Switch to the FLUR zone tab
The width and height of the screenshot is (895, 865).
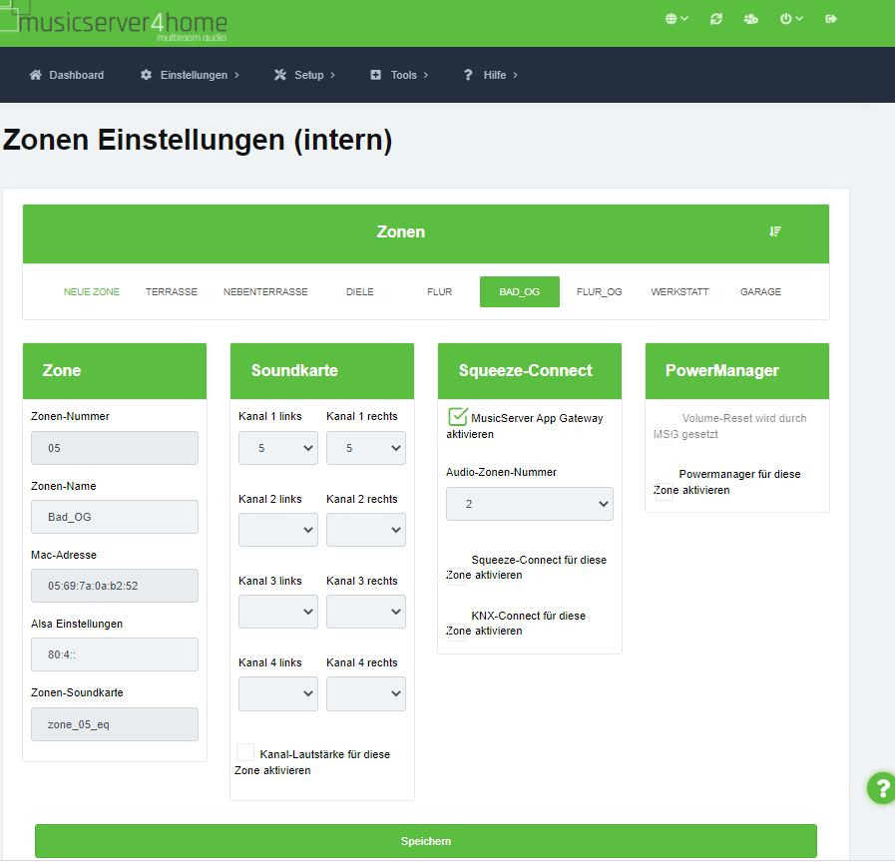(439, 291)
